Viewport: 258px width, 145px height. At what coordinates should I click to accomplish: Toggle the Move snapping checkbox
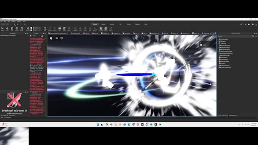tap(31, 28)
